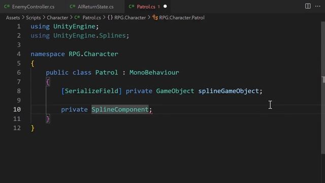The height and width of the screenshot is (183, 325).
Task: Click the class symbol icon in breadcrumb
Action: coord(155,18)
